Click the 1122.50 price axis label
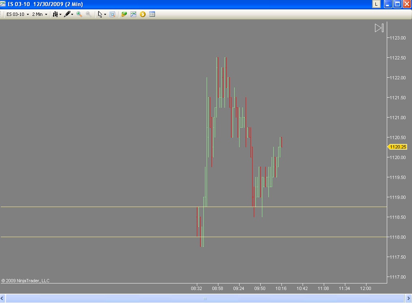The image size is (412, 303). pos(397,58)
